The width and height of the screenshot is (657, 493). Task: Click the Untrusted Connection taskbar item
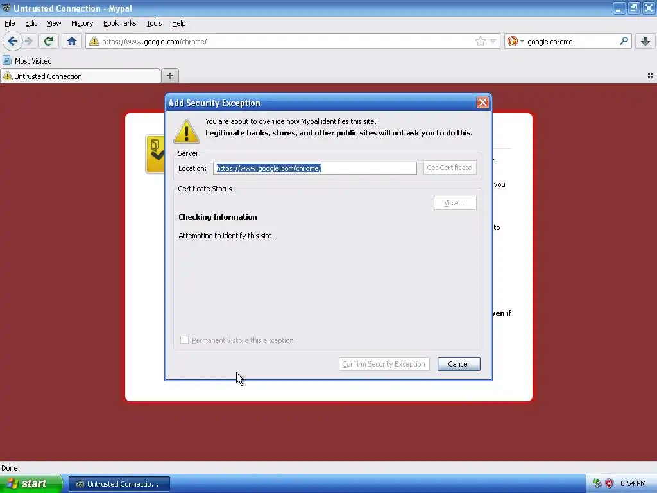[119, 484]
